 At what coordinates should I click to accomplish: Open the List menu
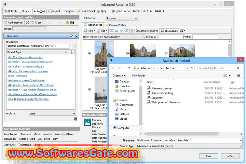click(x=102, y=31)
